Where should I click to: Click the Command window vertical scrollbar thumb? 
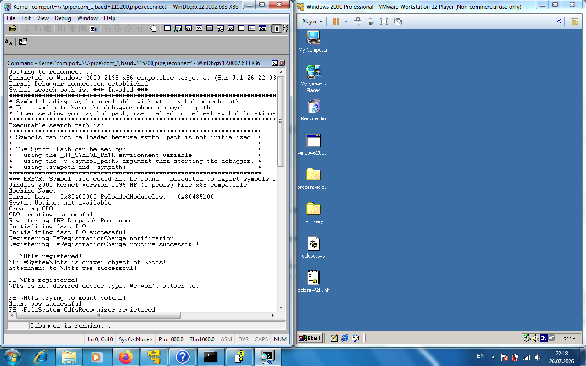click(281, 121)
